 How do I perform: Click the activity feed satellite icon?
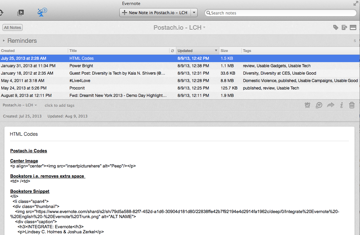coord(41,13)
